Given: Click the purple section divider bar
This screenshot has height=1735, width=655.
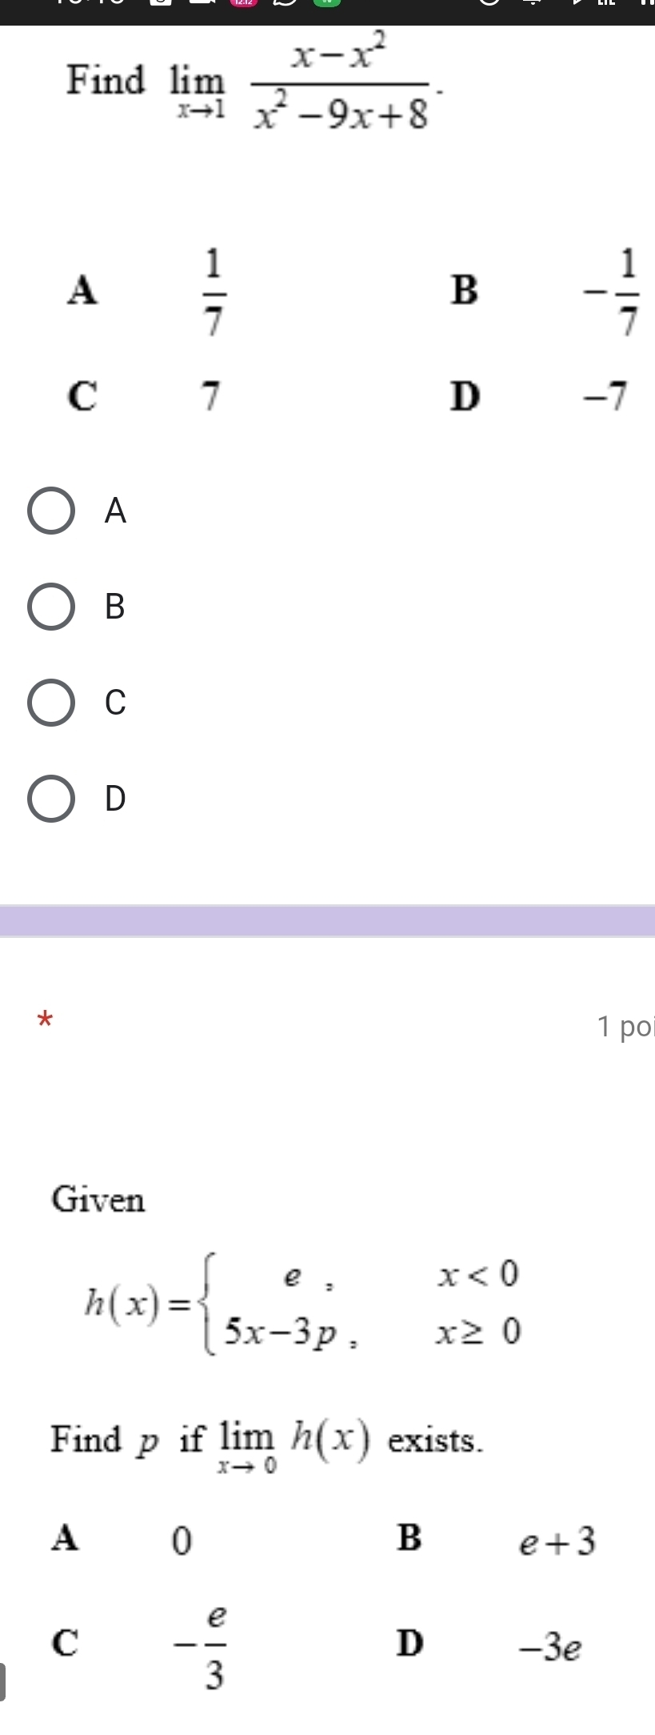Looking at the screenshot, I should tap(327, 920).
